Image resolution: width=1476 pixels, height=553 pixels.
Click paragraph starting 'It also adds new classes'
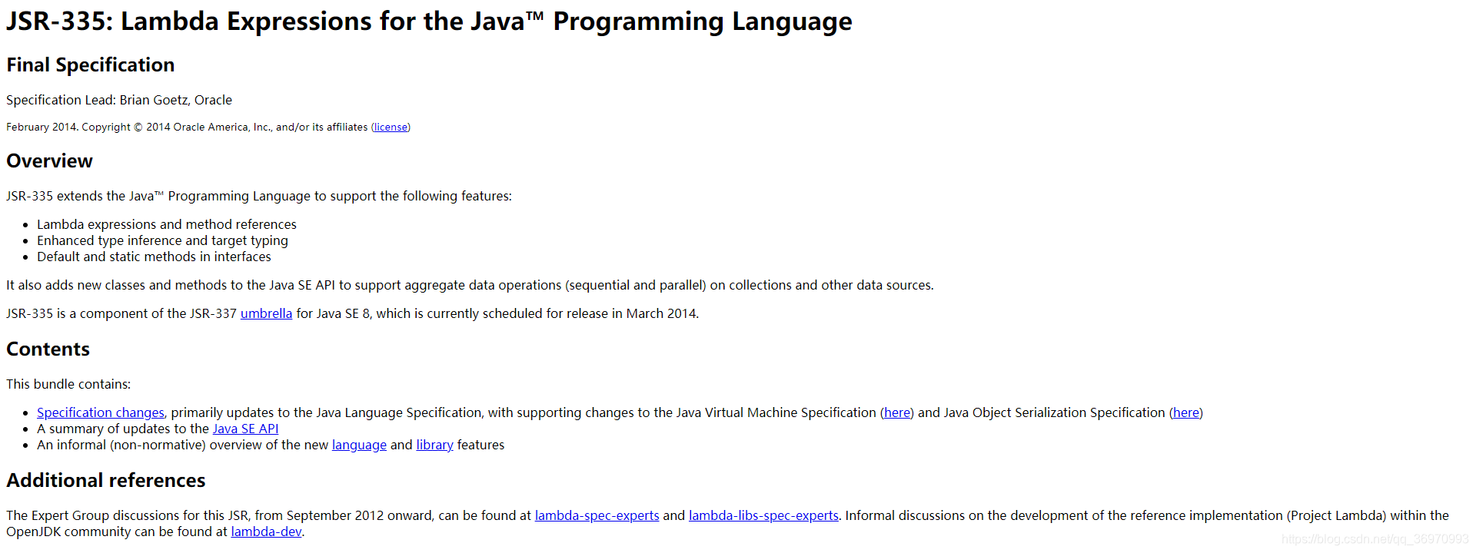click(470, 285)
